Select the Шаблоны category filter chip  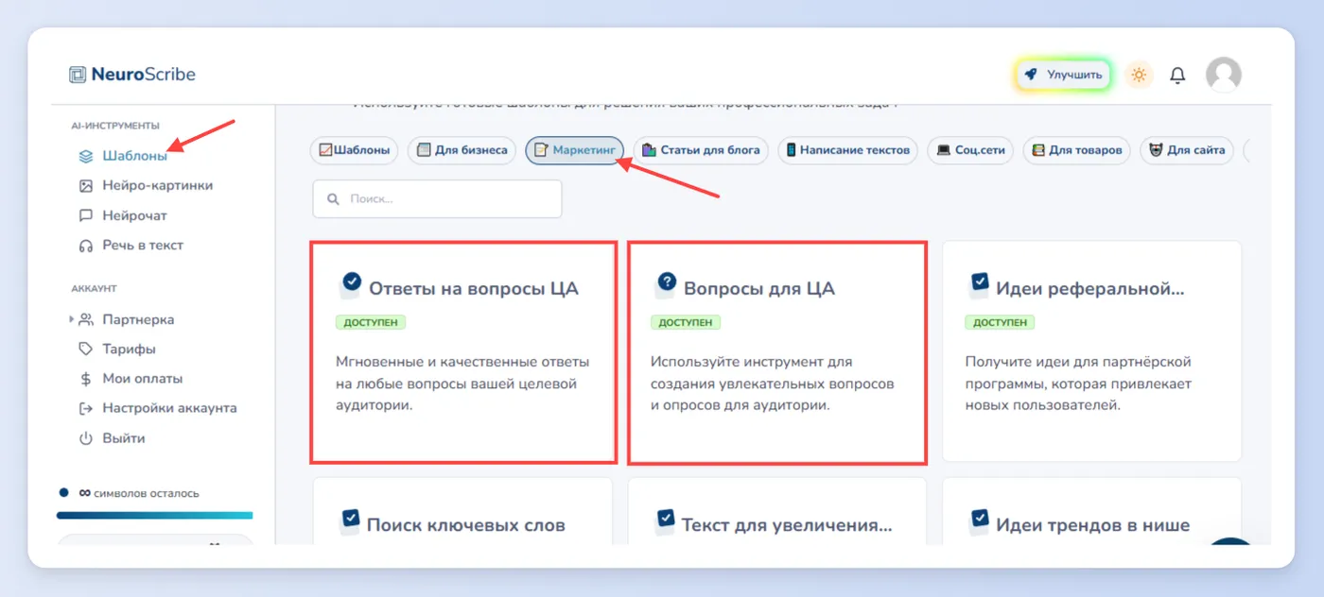click(x=355, y=150)
